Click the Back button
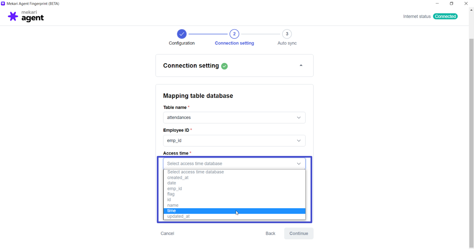 pyautogui.click(x=270, y=234)
